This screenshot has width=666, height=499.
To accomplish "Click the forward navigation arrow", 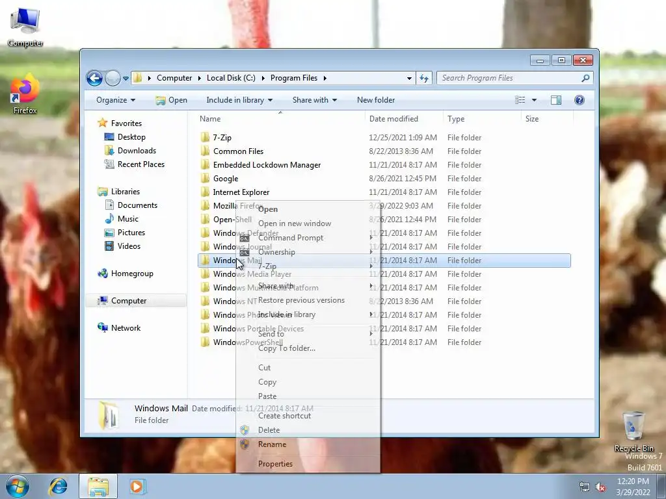I will coord(113,78).
